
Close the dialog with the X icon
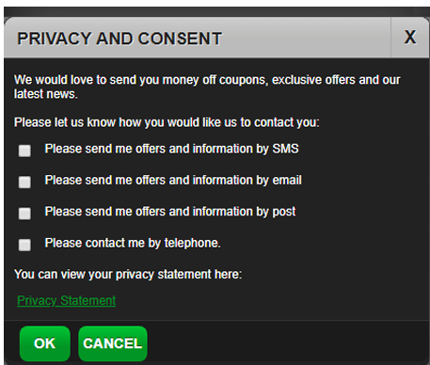click(x=410, y=38)
